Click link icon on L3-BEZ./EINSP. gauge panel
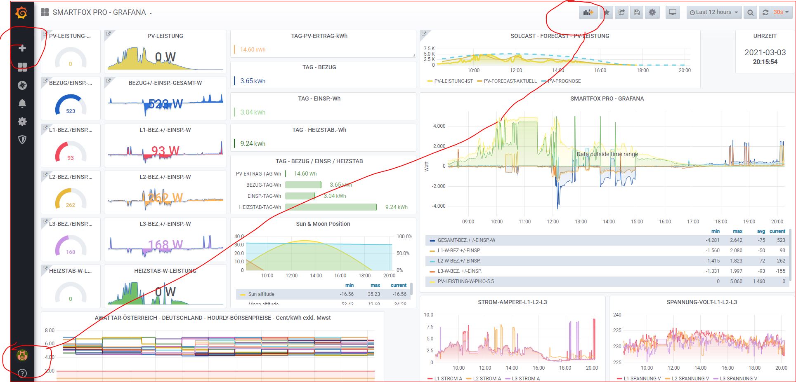 [45, 221]
